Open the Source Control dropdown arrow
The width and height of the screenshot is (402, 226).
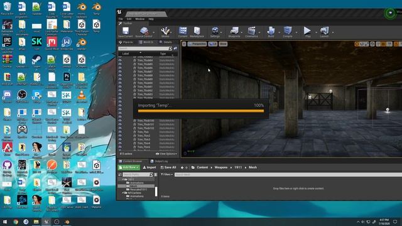(x=153, y=32)
